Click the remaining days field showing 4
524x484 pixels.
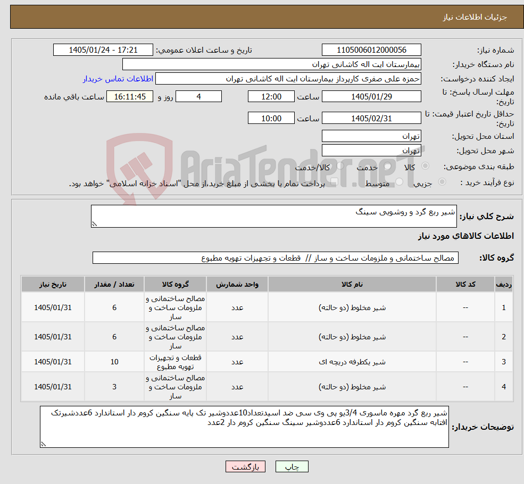198,96
